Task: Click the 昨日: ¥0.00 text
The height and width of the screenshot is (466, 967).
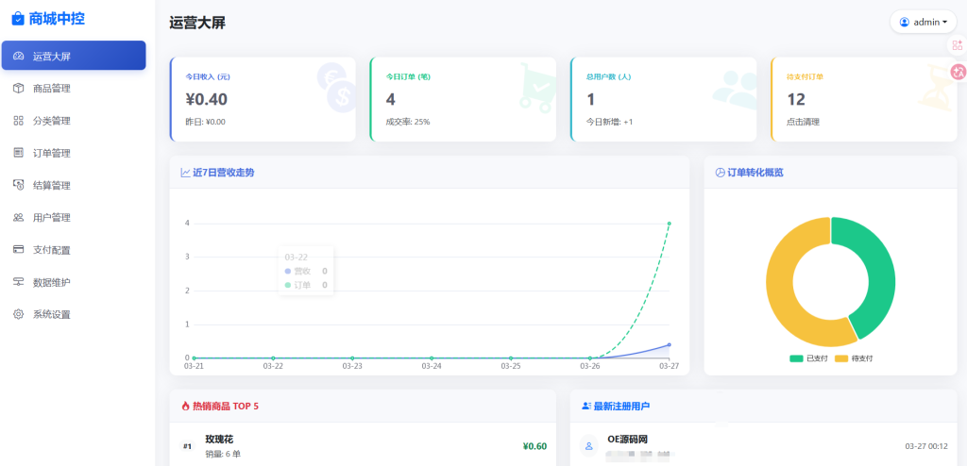Action: tap(205, 122)
